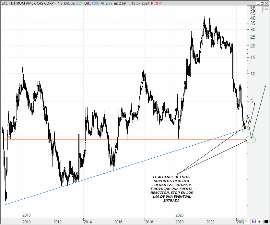Screen dimensions: 270x225
Task: Click the '1 S' timeframe label in title
Action: coord(60,3)
